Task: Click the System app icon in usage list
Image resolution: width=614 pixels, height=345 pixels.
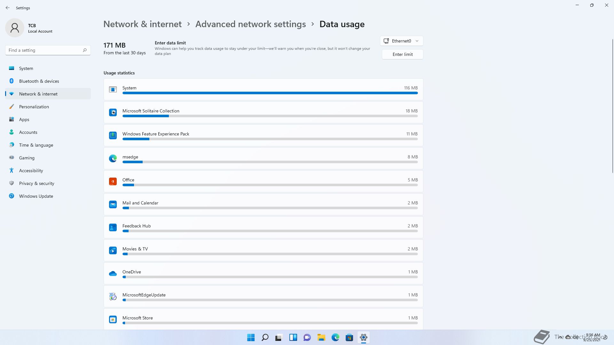Action: pyautogui.click(x=113, y=89)
